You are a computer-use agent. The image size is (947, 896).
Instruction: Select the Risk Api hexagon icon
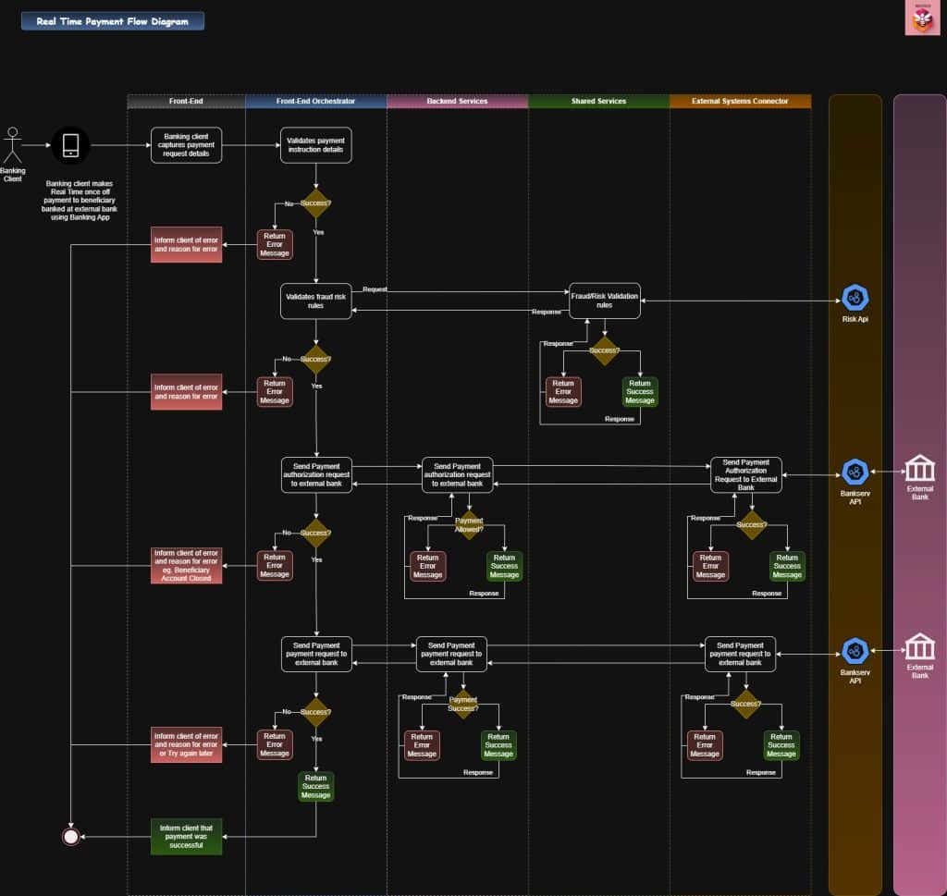tap(855, 298)
